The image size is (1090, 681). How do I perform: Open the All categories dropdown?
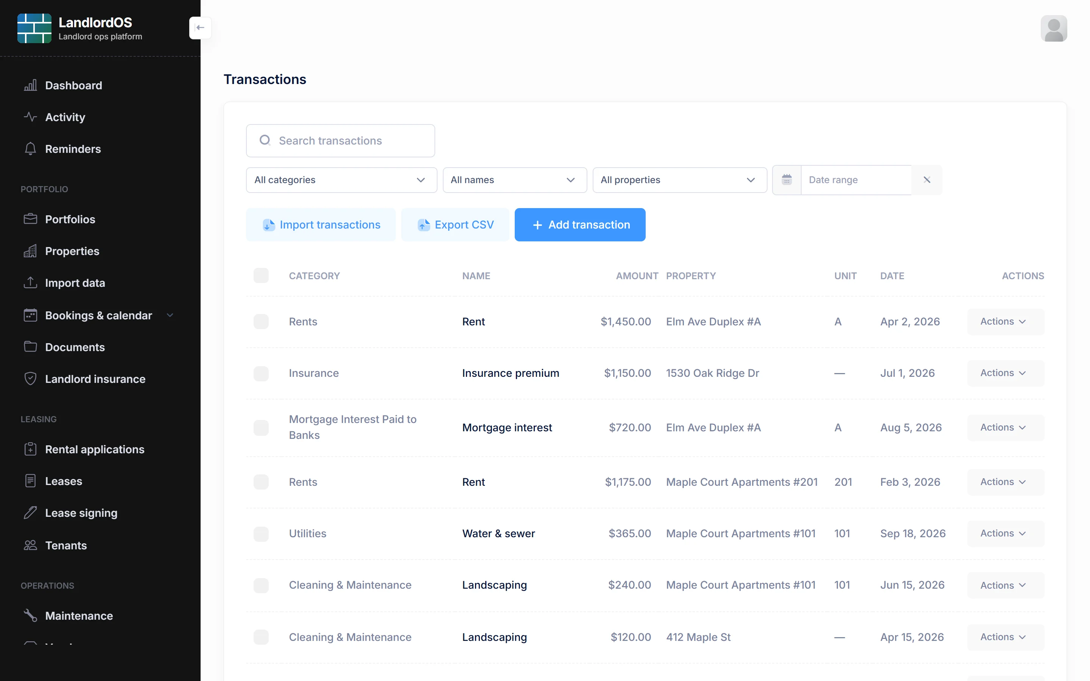click(x=341, y=180)
